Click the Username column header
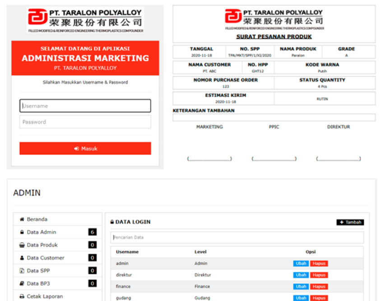 [x=127, y=252]
